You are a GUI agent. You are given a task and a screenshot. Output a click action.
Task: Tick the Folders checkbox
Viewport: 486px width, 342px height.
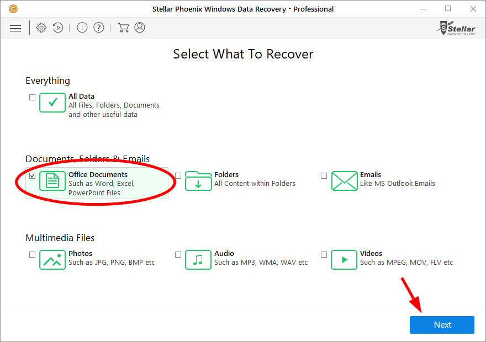(178, 175)
